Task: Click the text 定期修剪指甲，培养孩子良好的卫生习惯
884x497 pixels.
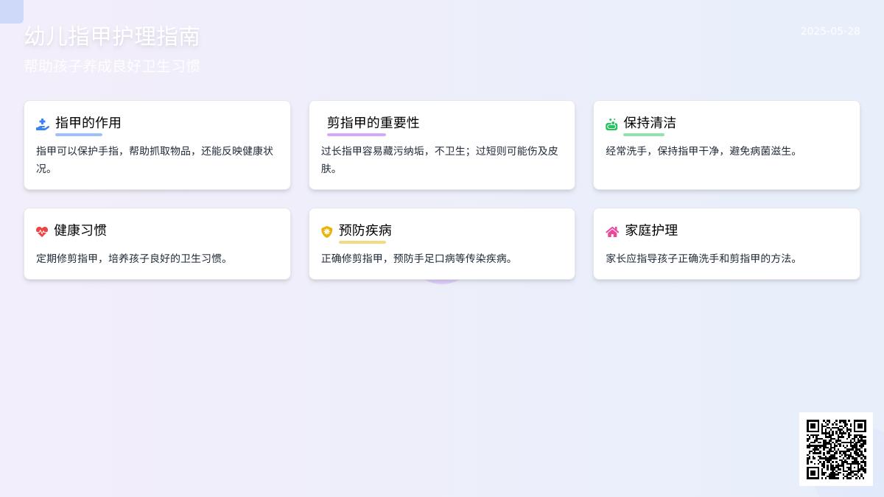Action: tap(134, 258)
